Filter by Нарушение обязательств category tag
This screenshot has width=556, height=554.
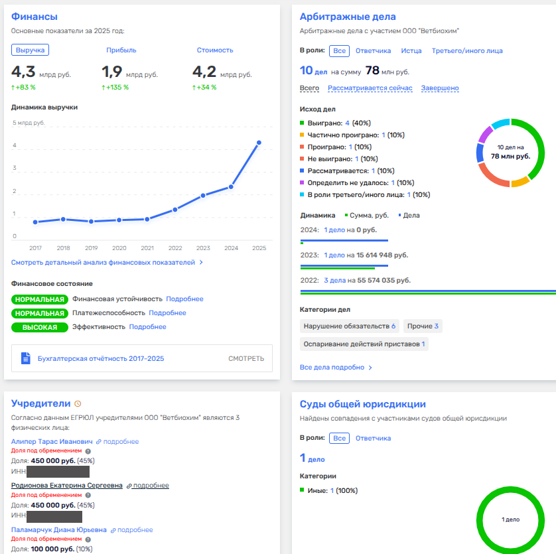coord(349,326)
